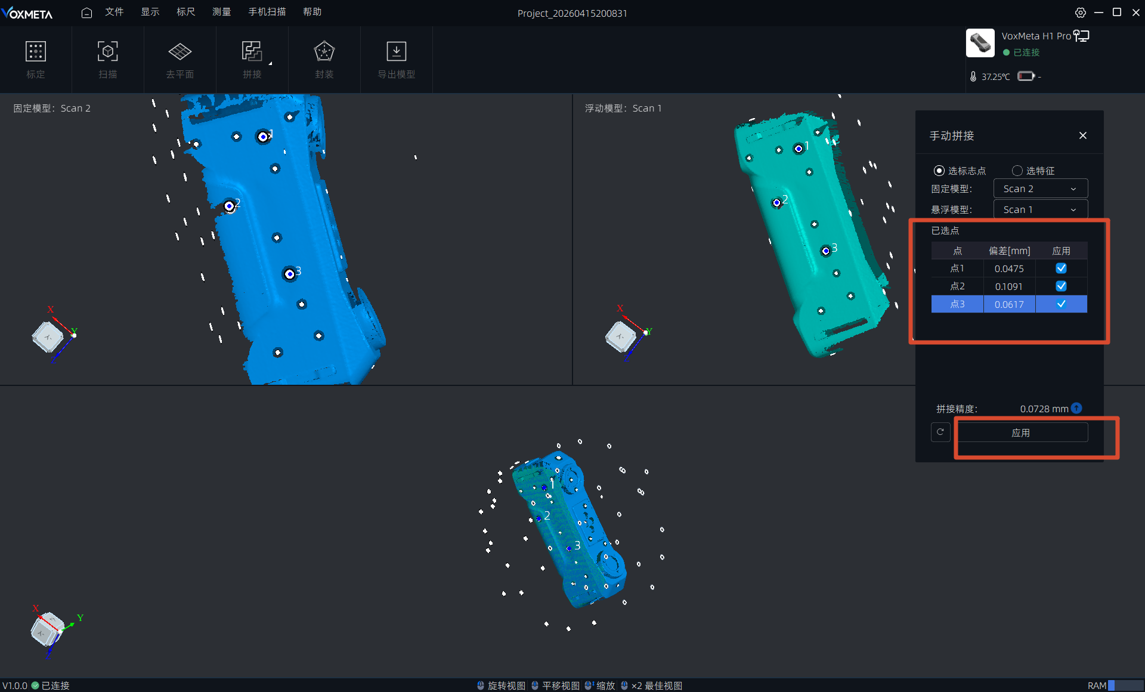This screenshot has width=1145, height=692.
Task: Click the orientation cube in fixed model view
Action: (x=48, y=337)
